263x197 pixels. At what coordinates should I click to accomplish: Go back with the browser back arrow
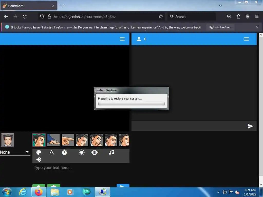pyautogui.click(x=6, y=17)
